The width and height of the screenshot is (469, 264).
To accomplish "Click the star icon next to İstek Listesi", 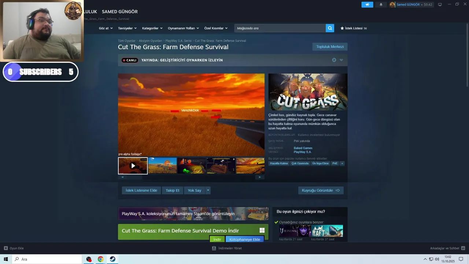I will coord(342,28).
